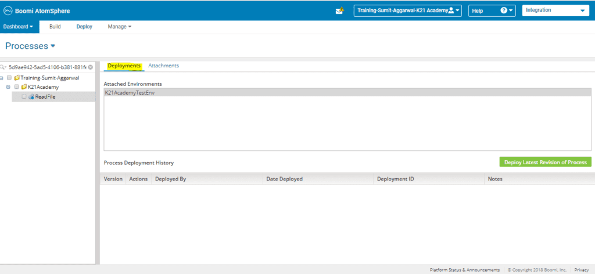Click the ReadFile process icon
595x274 pixels.
31,96
